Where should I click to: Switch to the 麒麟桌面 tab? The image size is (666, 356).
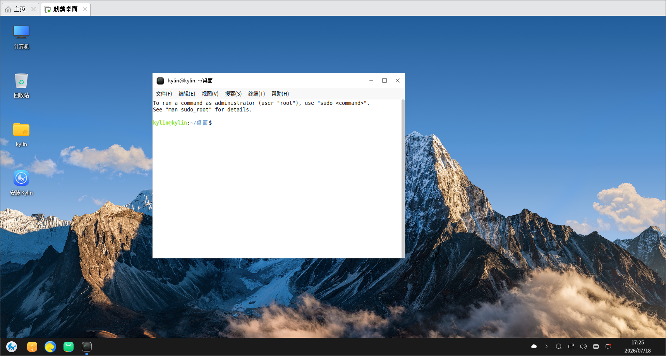pos(65,9)
